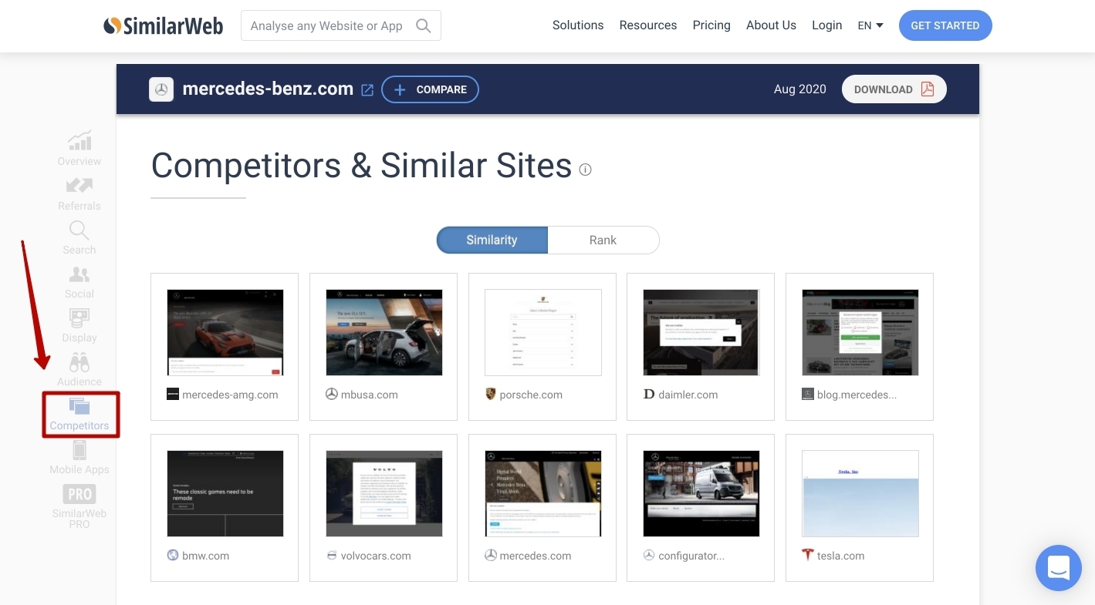
Task: Click the mercedes.com screenshot thumbnail
Action: coord(543,493)
